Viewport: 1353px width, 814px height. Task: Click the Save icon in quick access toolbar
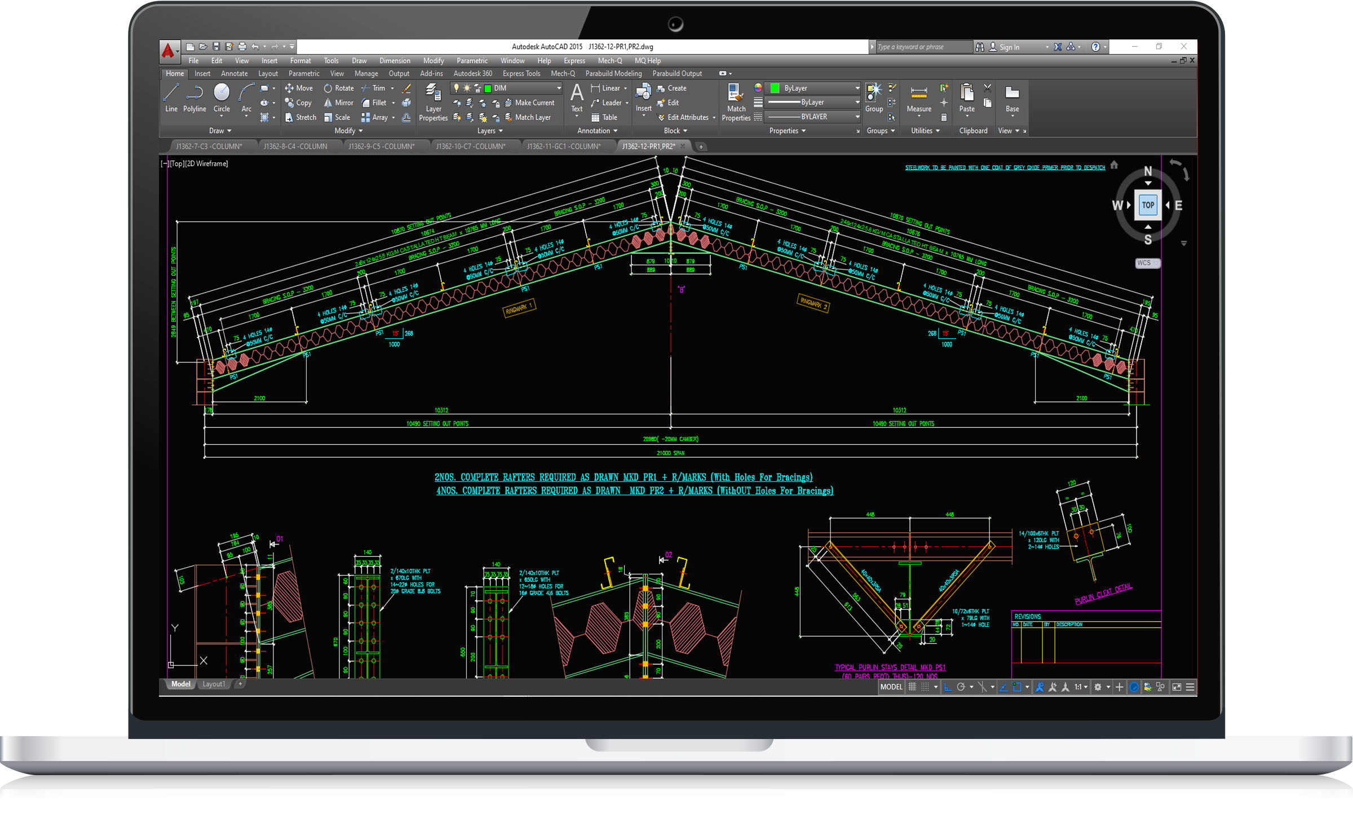pos(216,47)
